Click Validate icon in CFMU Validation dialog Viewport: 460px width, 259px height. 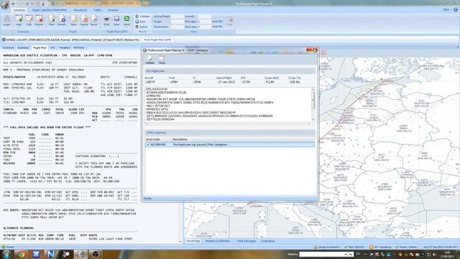pyautogui.click(x=149, y=59)
